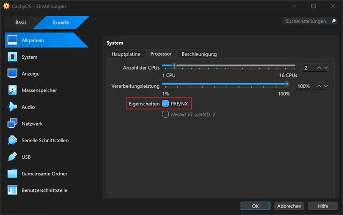The height and width of the screenshot is (215, 343).
Task: Click the Abbrechen button
Action: (289, 206)
